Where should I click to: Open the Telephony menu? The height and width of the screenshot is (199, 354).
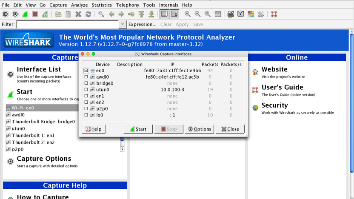(128, 5)
